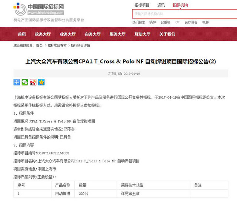Switch to the 资讯 search tab
Image resolution: width=237 pixels, height=202 pixels.
(161, 5)
